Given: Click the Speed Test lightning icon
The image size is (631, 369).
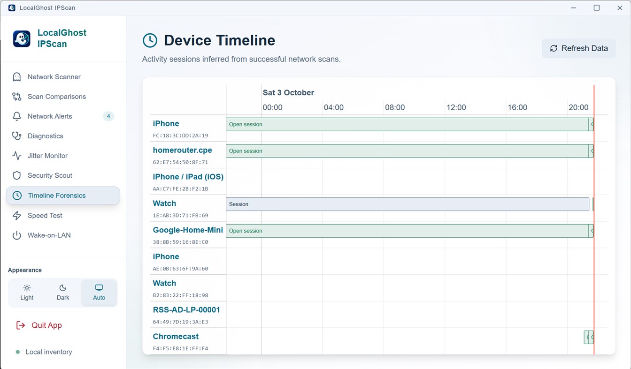Looking at the screenshot, I should point(17,216).
